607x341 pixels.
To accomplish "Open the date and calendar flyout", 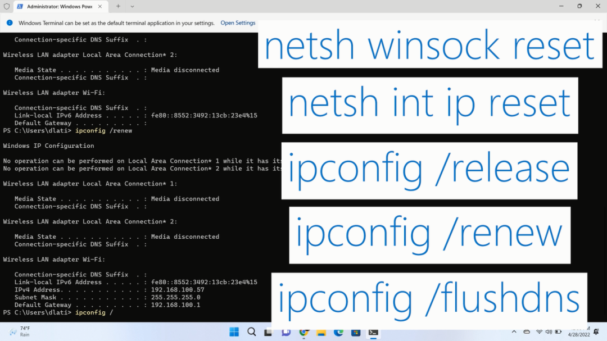I will pos(578,331).
